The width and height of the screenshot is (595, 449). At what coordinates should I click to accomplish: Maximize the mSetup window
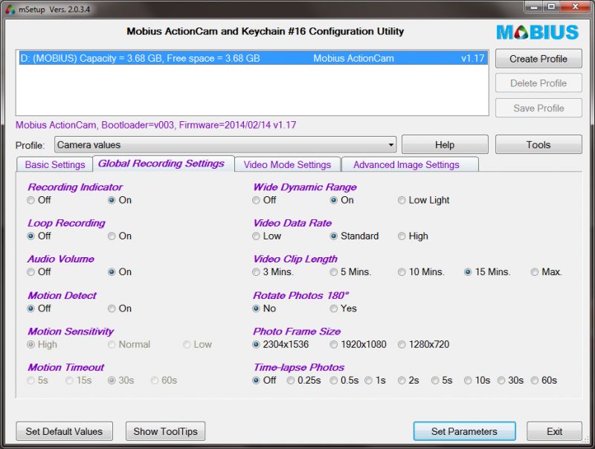coord(551,7)
